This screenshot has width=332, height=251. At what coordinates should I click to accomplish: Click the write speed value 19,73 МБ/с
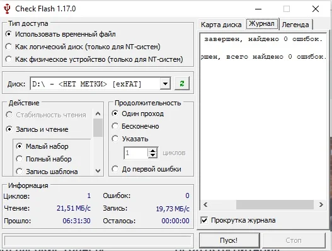(x=173, y=209)
